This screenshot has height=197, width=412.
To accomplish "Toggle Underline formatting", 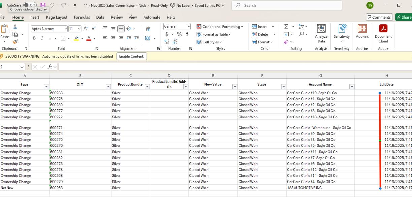I will point(50,38).
